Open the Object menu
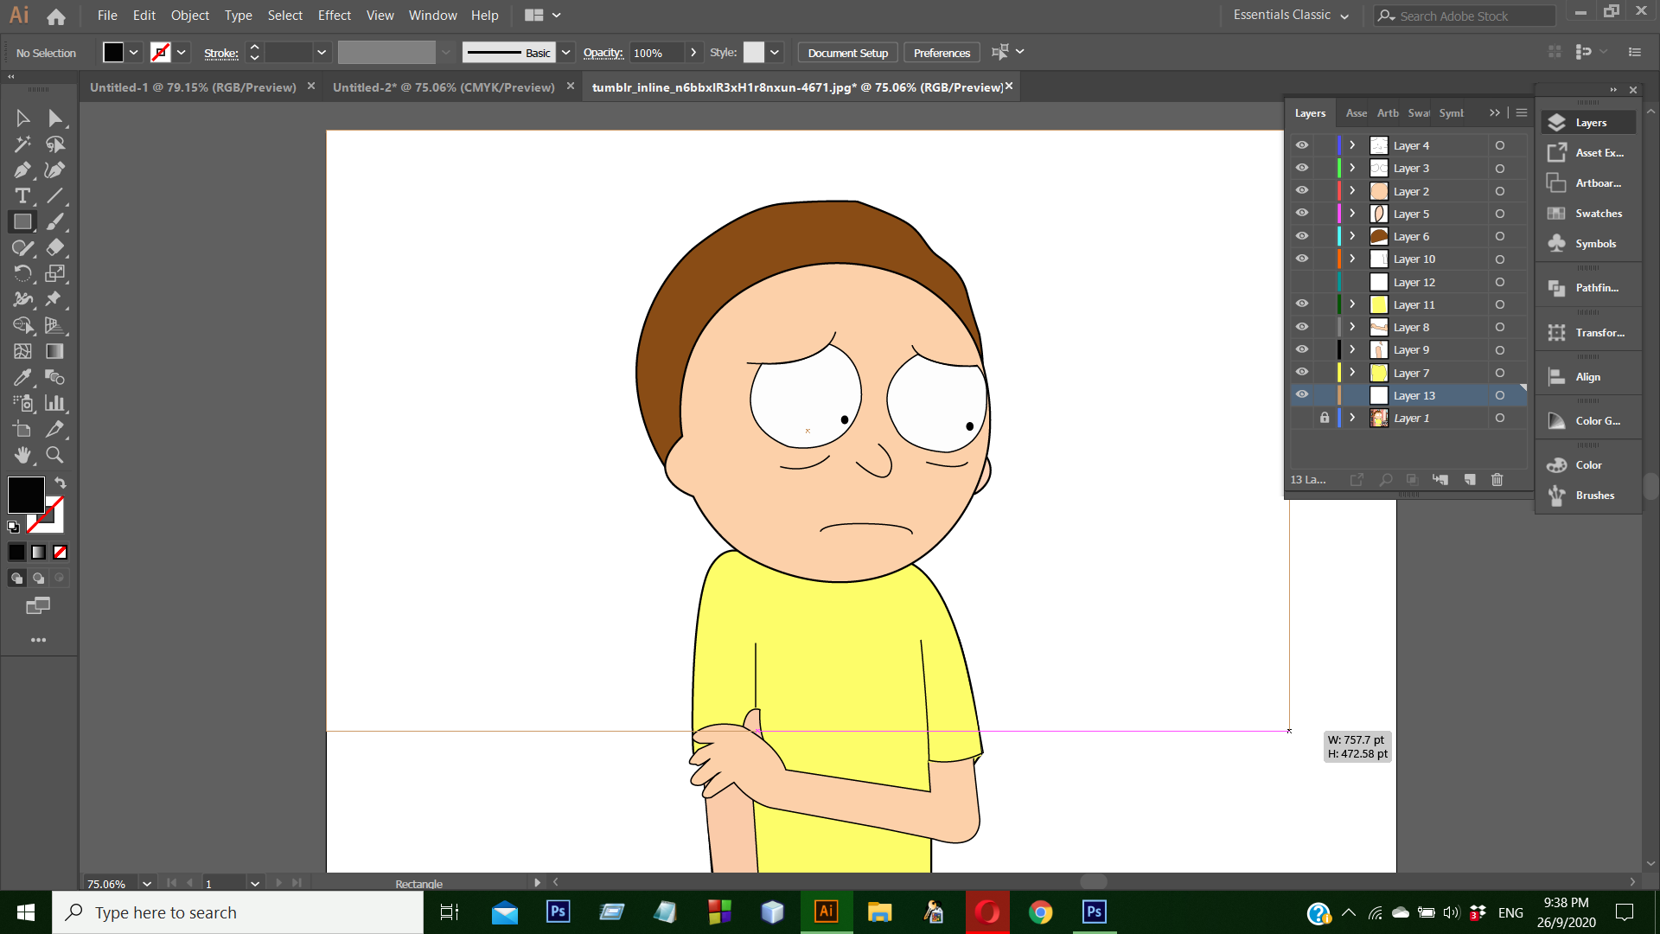This screenshot has height=934, width=1660. pyautogui.click(x=190, y=16)
